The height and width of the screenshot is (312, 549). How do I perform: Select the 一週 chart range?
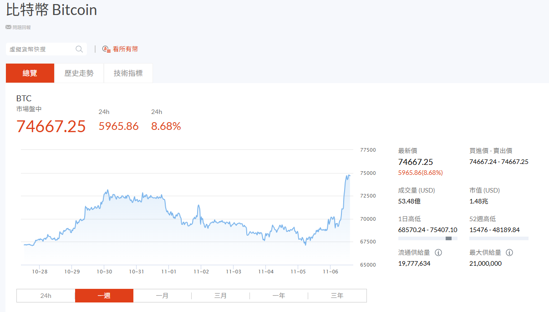[x=104, y=296]
